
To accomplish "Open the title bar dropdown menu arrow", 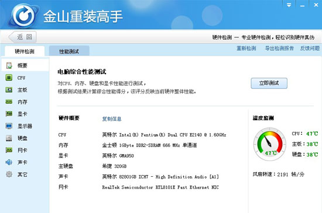I will (289, 5).
